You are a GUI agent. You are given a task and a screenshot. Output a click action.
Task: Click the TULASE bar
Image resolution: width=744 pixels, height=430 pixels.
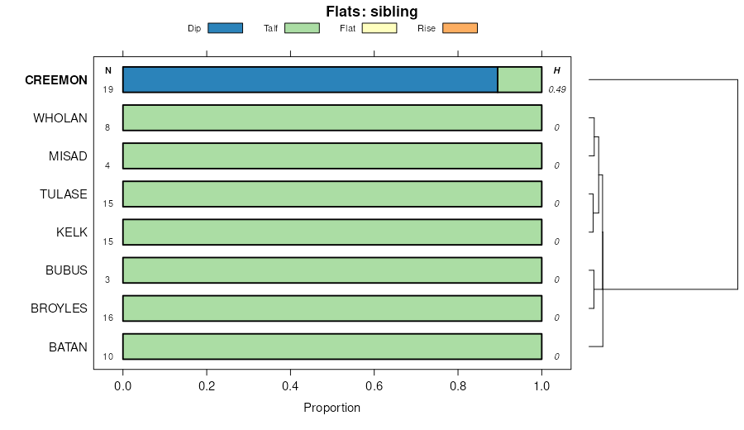click(x=332, y=193)
